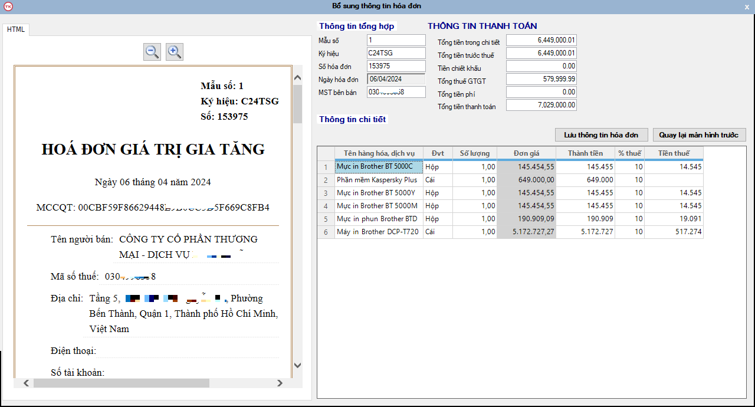Select row 6 Máy in Brother DCP-T720
Viewport: 755px width, 407px height.
(378, 232)
